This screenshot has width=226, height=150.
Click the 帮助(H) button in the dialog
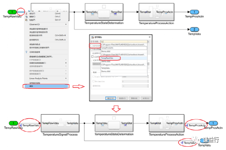(x=134, y=98)
